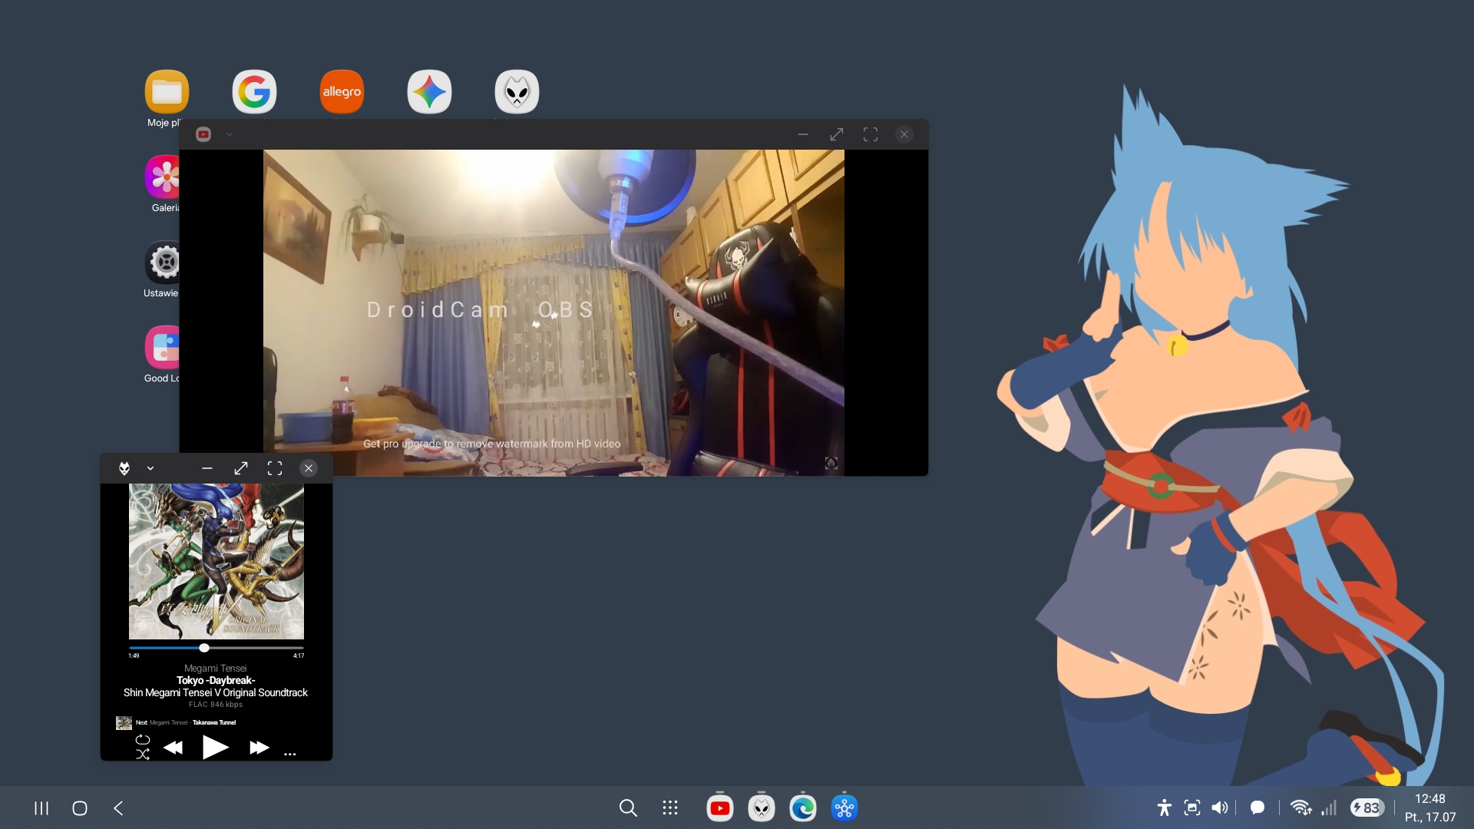1474x829 pixels.
Task: Open the blue snowflake app in the taskbar
Action: pyautogui.click(x=844, y=808)
